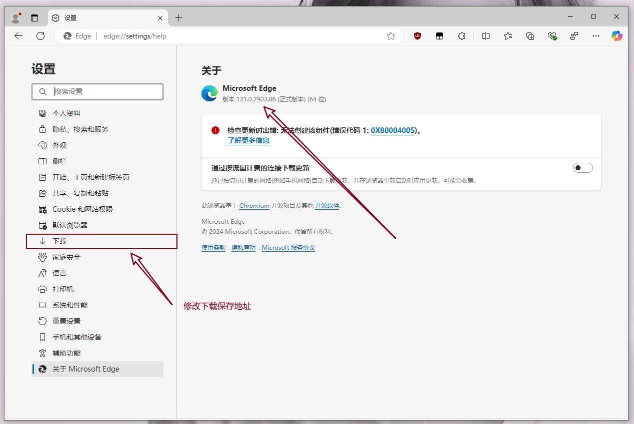Image resolution: width=634 pixels, height=424 pixels.
Task: Open 辅助功能 settings
Action: [97, 353]
